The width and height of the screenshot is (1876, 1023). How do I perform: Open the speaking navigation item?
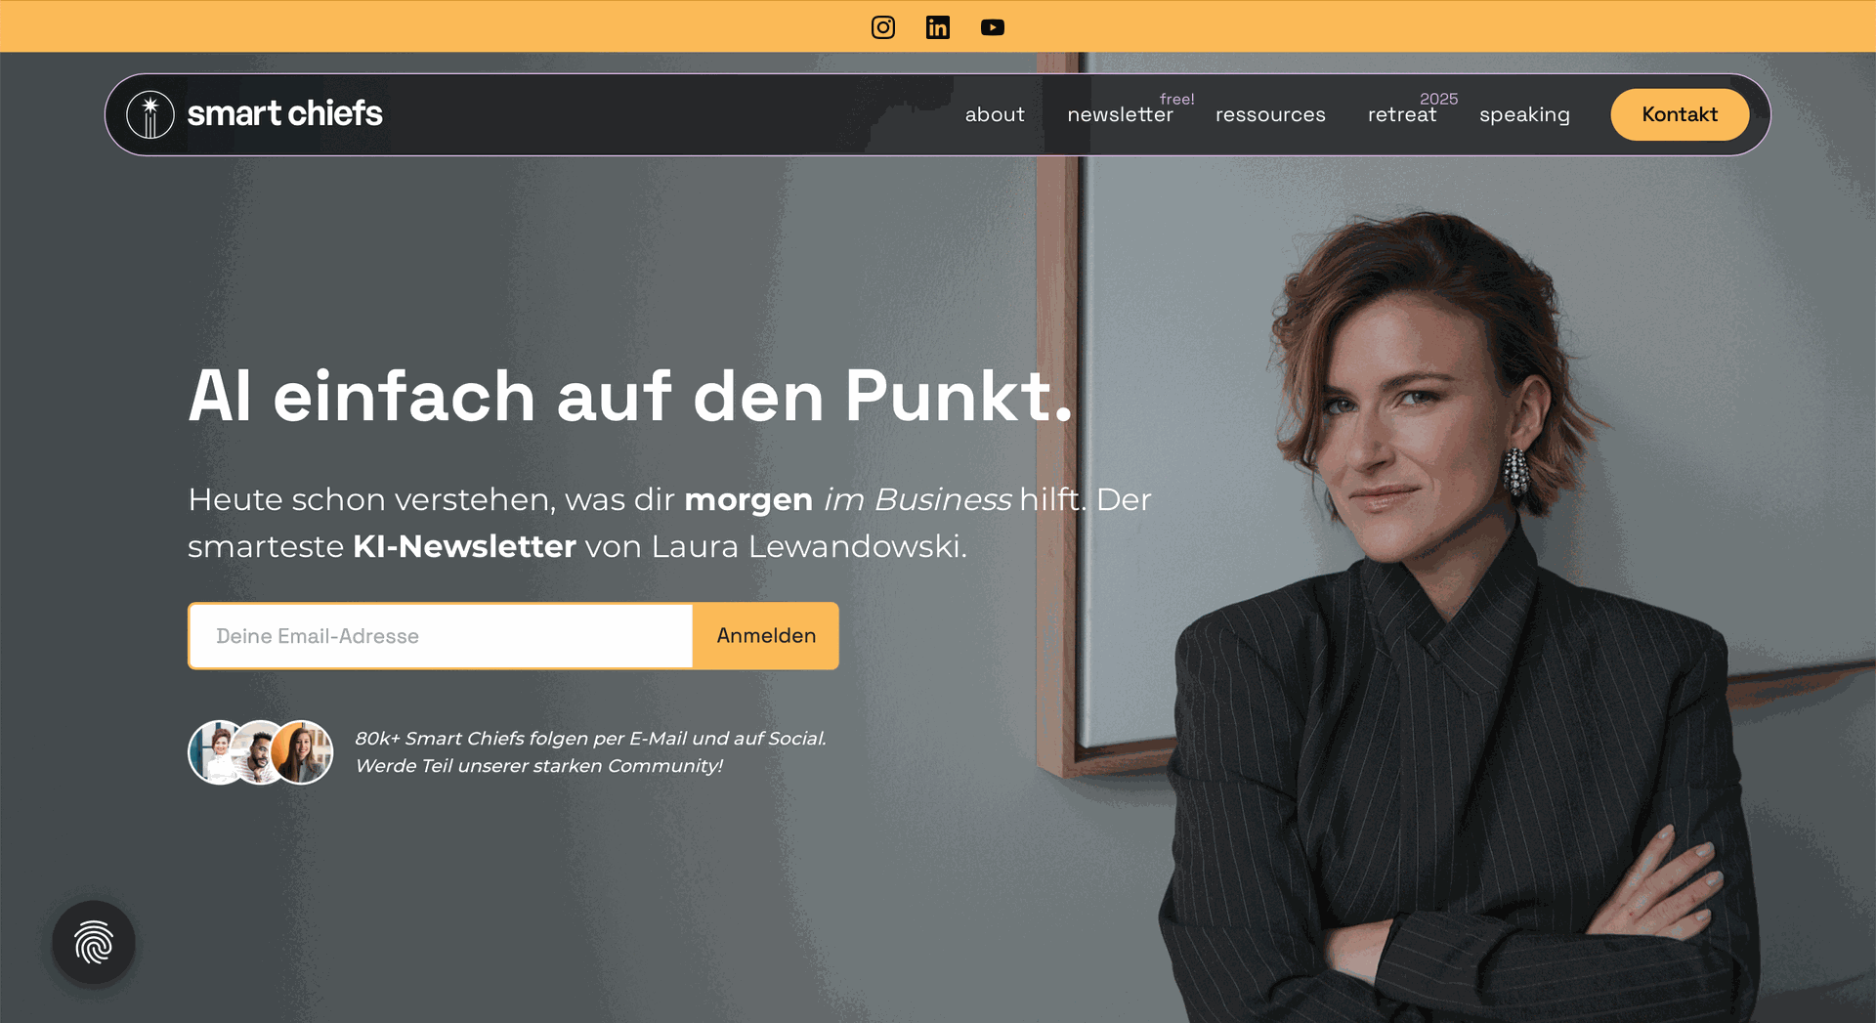coord(1524,115)
